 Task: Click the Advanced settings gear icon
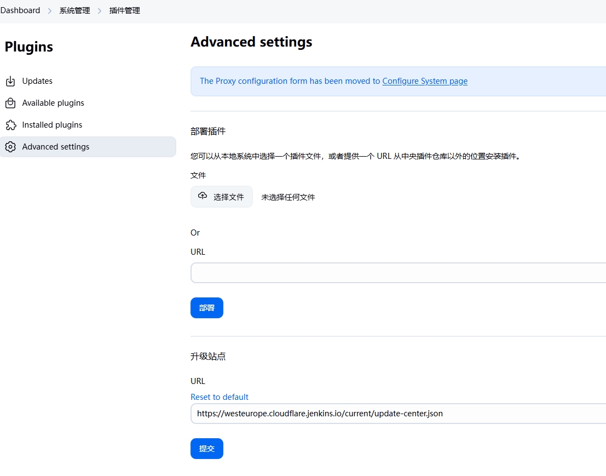pos(10,147)
